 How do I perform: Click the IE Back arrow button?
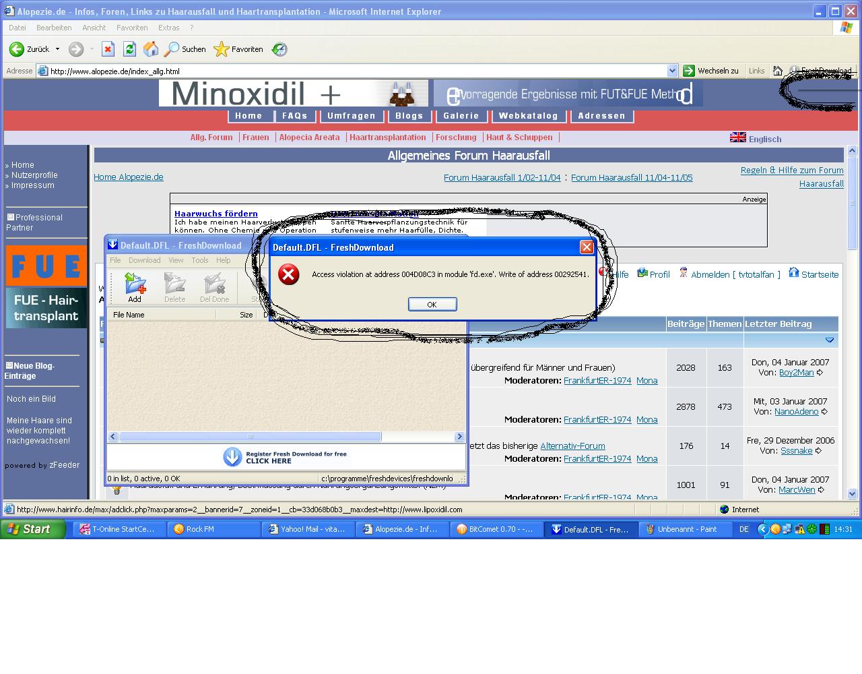[x=17, y=49]
